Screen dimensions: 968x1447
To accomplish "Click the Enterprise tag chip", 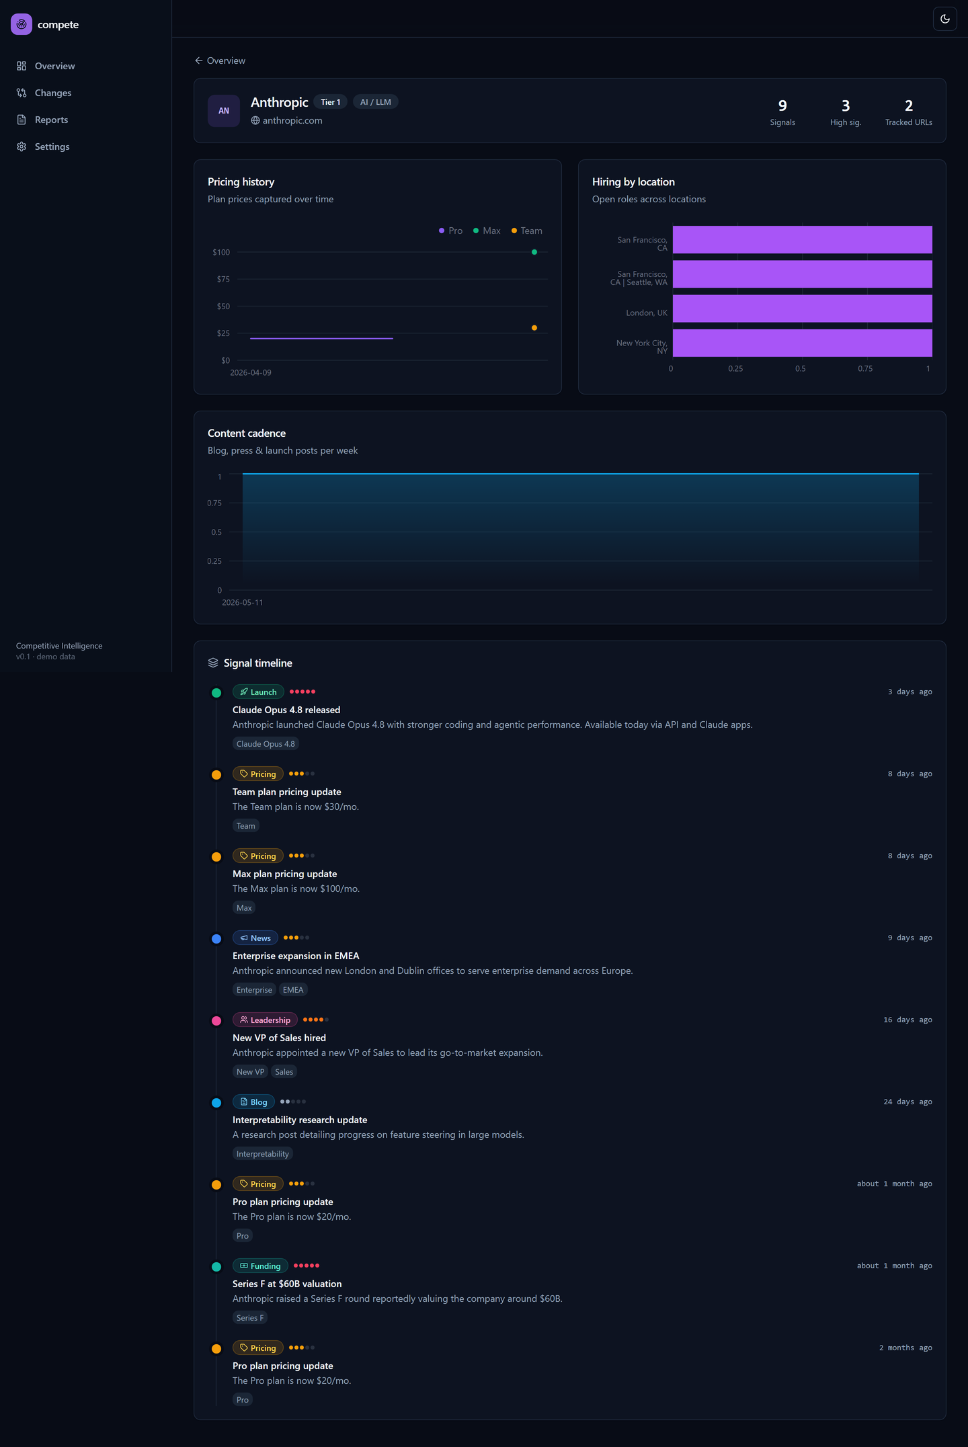I will point(254,990).
